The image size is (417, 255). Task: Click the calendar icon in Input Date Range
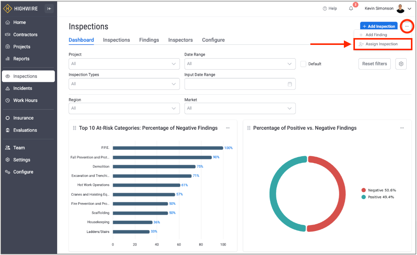point(289,84)
